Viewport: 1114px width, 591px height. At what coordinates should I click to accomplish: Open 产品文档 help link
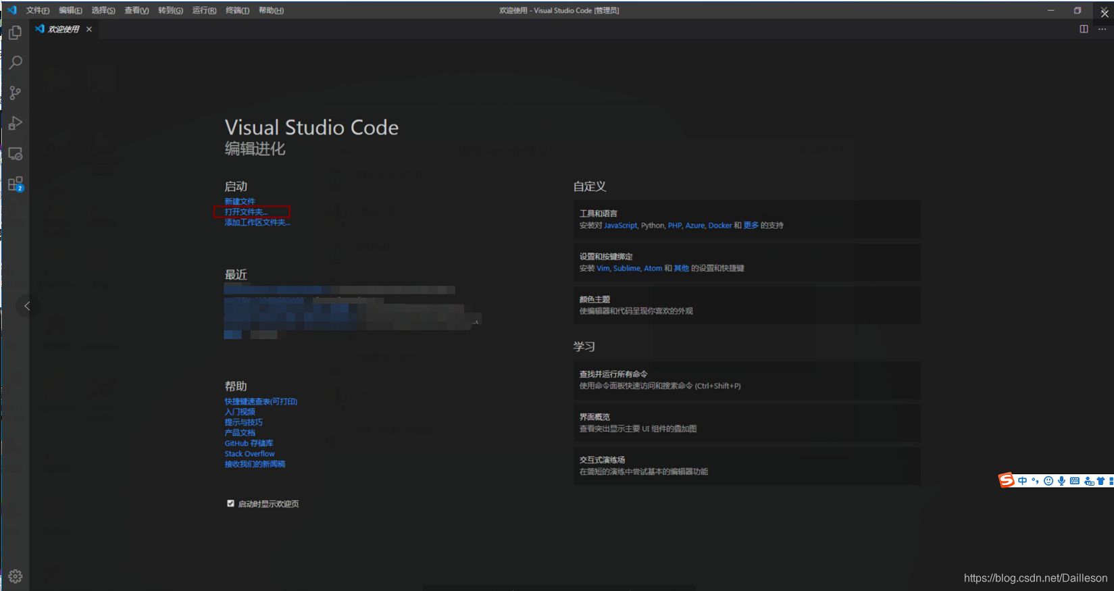pos(240,432)
